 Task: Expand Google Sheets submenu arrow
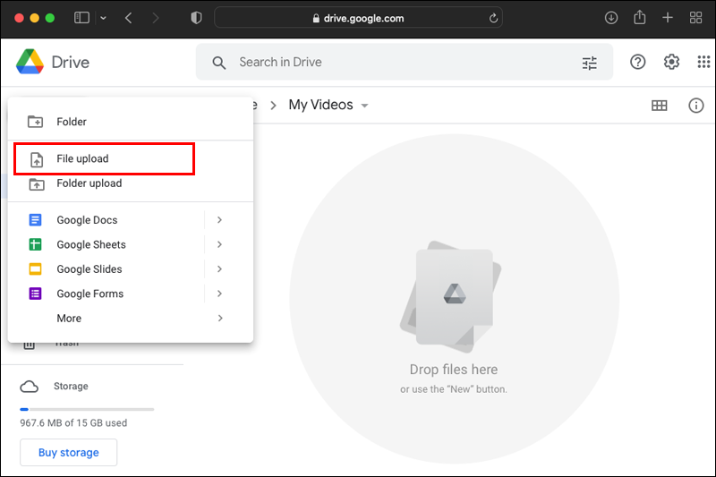[x=219, y=244]
